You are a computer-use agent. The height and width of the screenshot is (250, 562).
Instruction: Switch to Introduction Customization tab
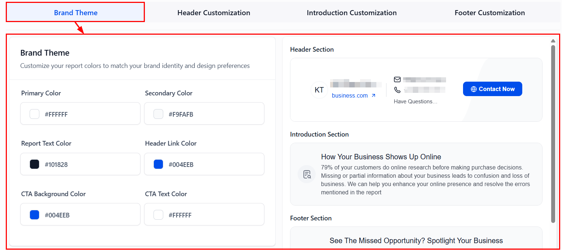pos(352,13)
